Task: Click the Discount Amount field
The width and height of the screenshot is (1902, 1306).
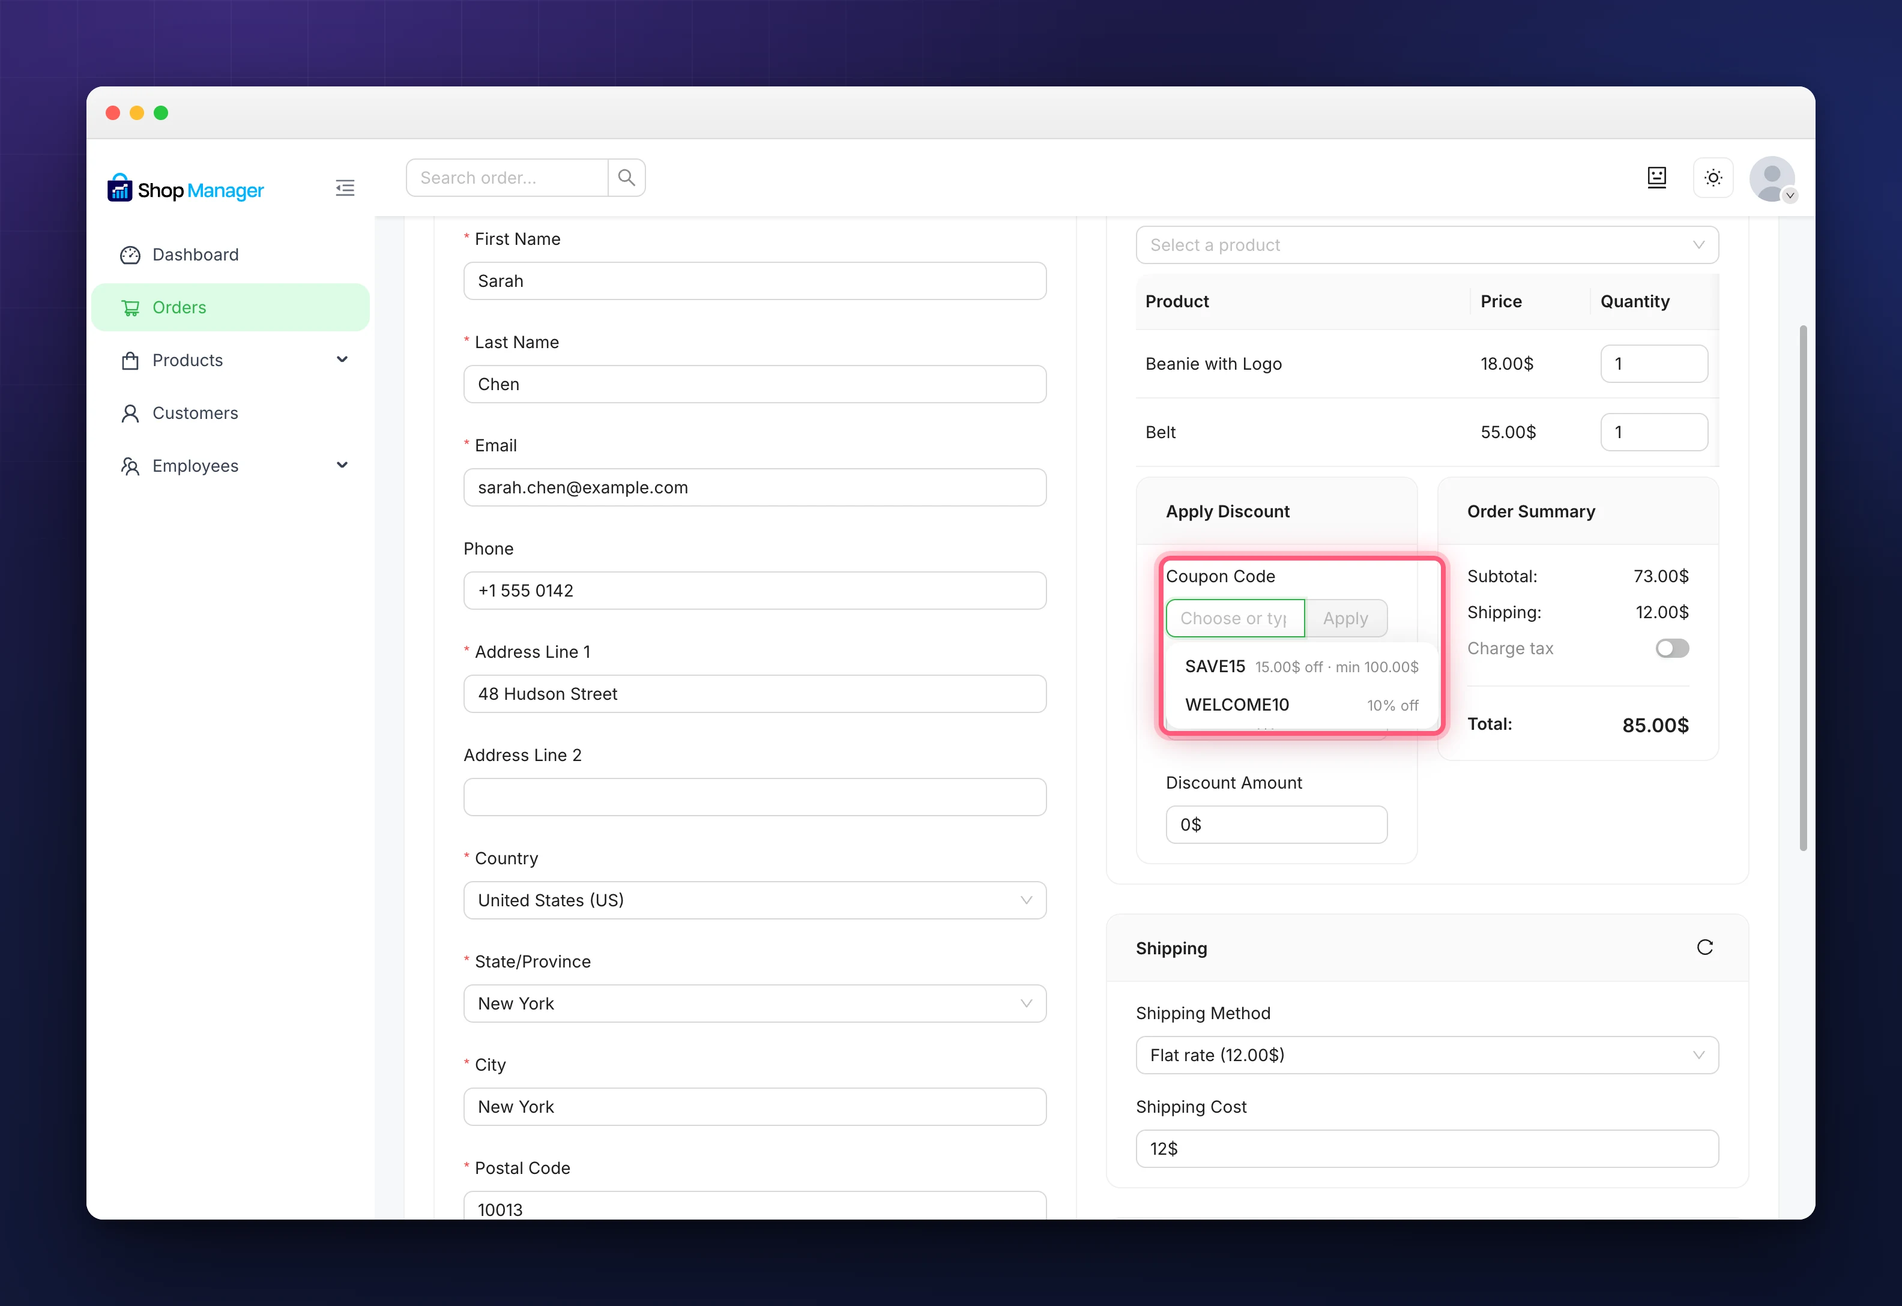Action: pos(1276,825)
